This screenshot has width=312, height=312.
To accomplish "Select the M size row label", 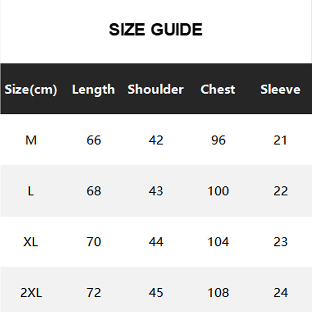I will coord(31,140).
